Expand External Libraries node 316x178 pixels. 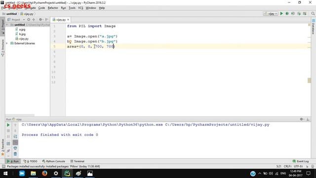pyautogui.click(x=7, y=43)
